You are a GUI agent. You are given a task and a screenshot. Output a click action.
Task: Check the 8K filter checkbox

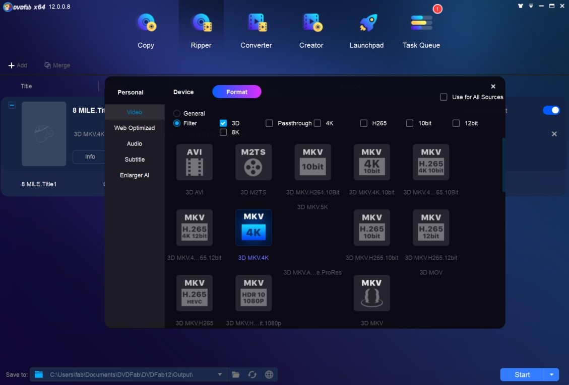[223, 132]
